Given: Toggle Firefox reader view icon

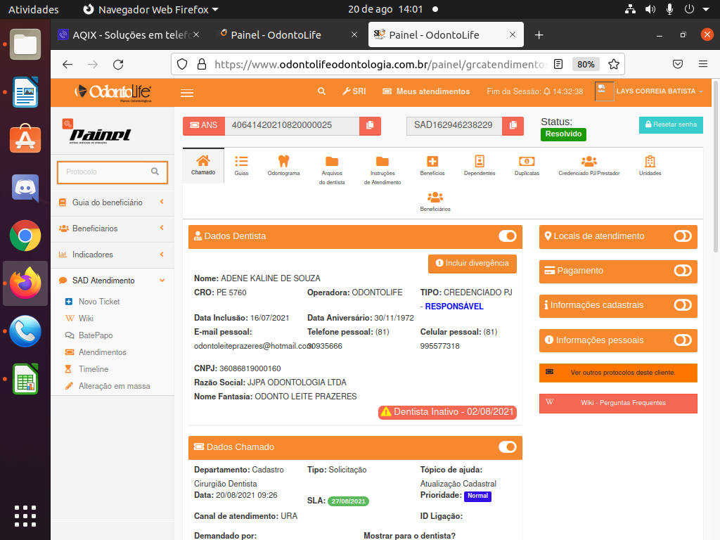Looking at the screenshot, I should click(558, 64).
